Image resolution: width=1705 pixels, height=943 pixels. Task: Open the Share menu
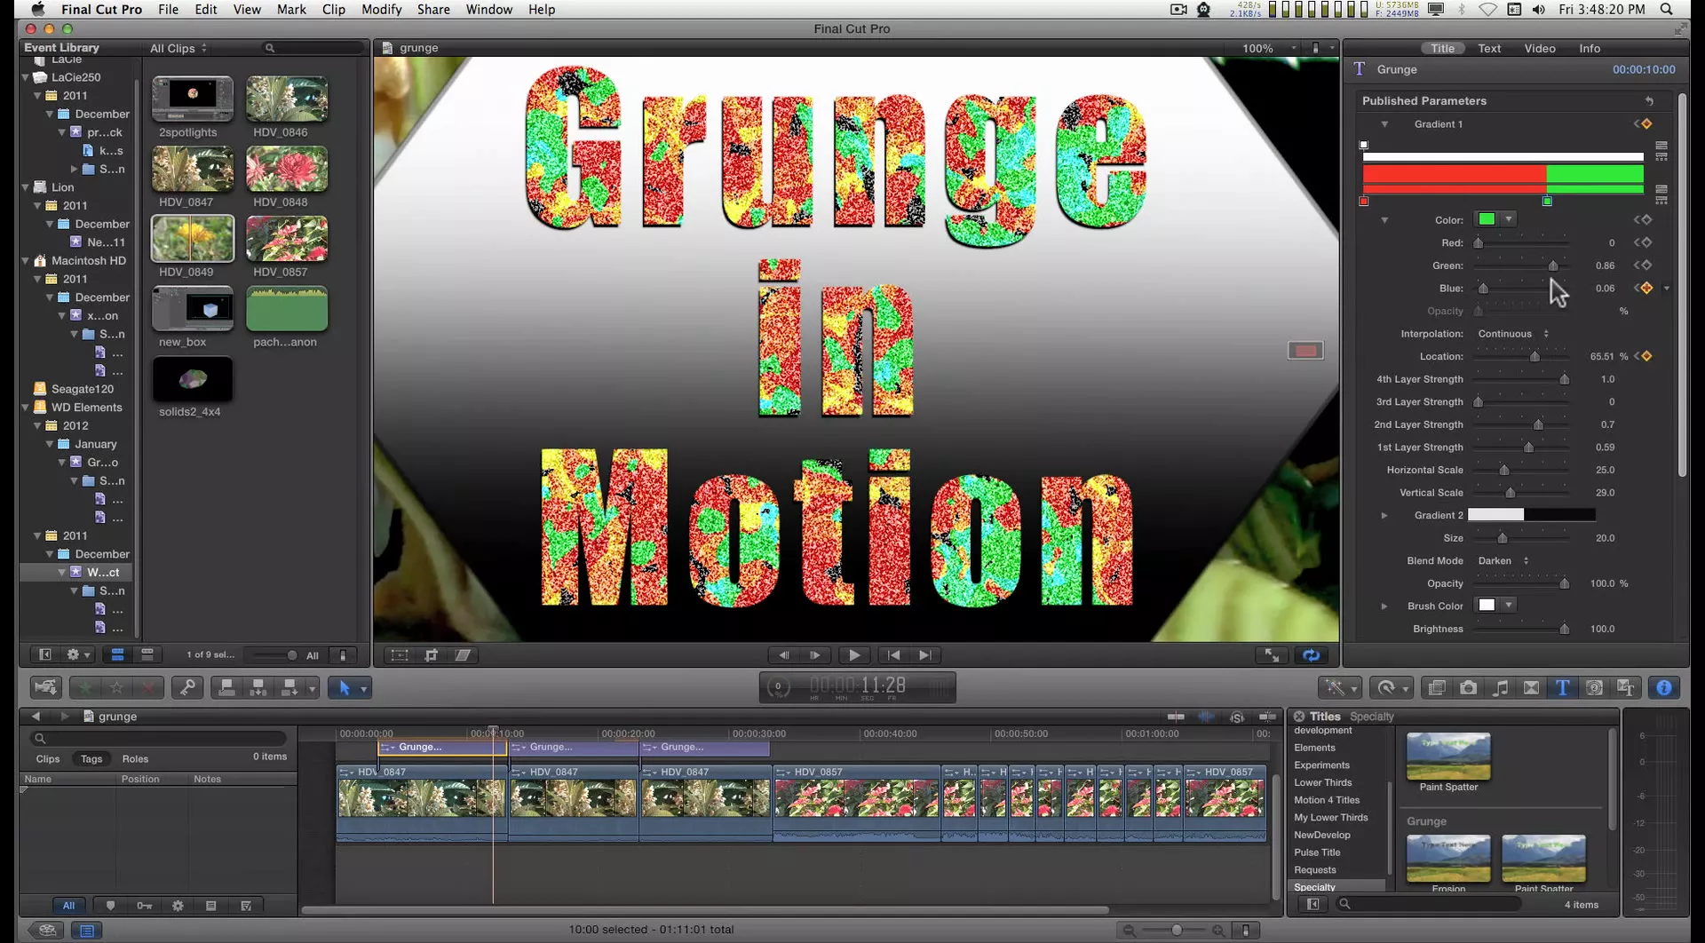coord(433,10)
